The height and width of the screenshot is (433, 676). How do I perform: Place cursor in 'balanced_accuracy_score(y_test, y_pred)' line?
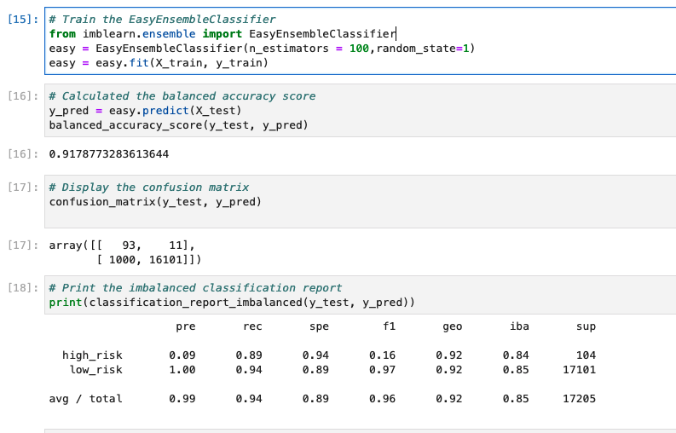click(178, 125)
